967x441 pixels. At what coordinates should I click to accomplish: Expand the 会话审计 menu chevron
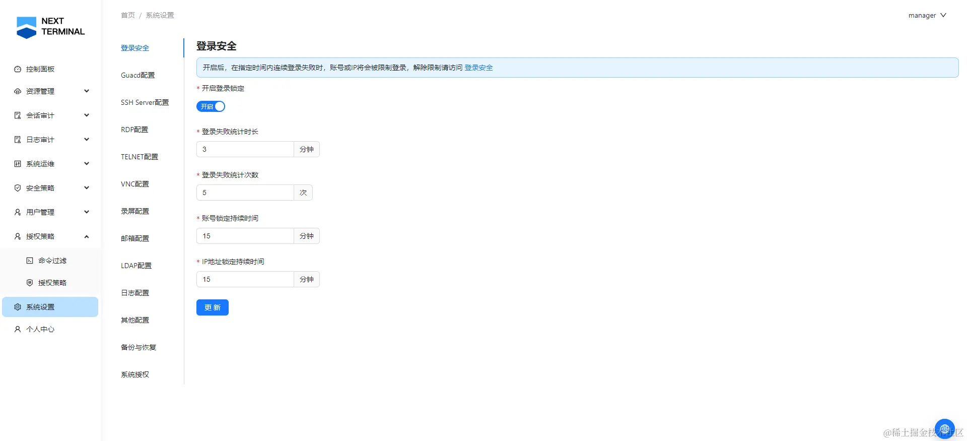(87, 115)
